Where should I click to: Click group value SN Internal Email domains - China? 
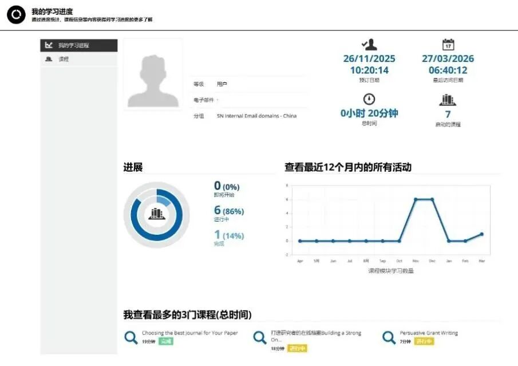coord(256,116)
